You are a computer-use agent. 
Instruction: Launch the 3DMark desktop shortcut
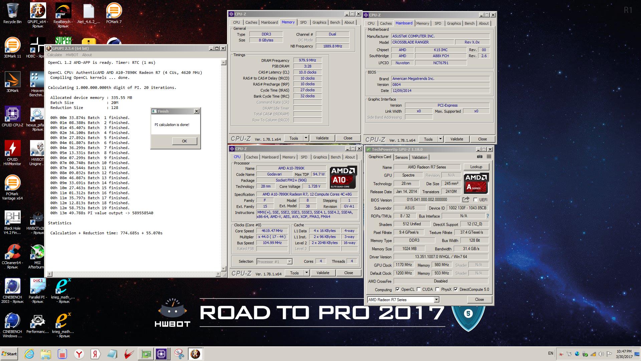pyautogui.click(x=12, y=82)
